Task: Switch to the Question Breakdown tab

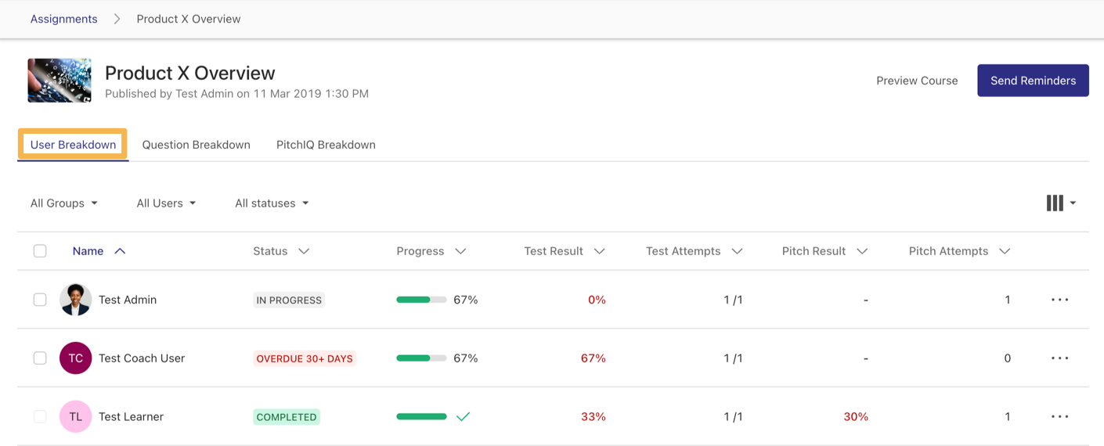Action: point(197,145)
